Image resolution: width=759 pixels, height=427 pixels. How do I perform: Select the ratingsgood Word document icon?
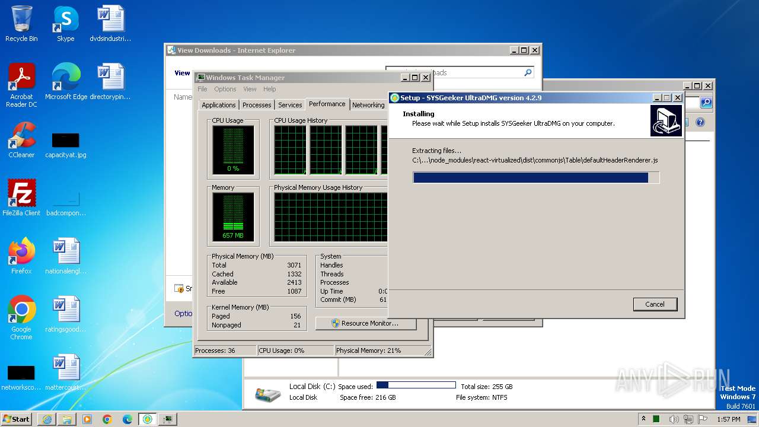click(66, 314)
